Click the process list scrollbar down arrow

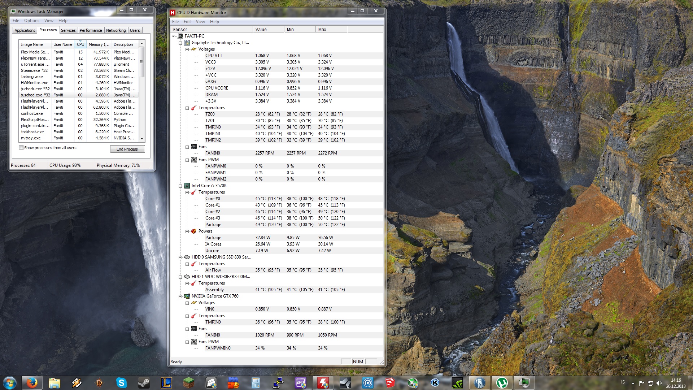click(x=141, y=139)
